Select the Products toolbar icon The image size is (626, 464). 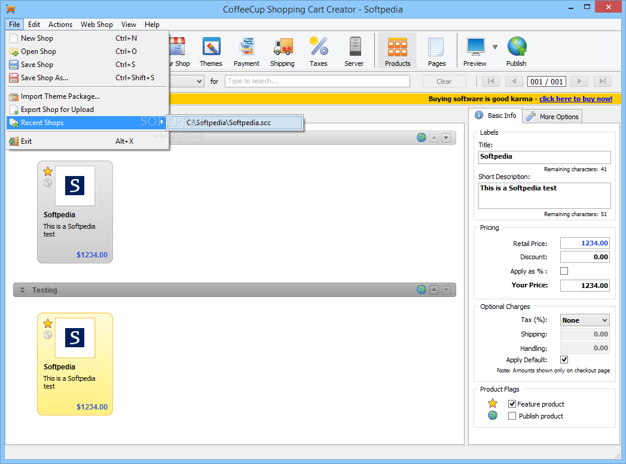(x=397, y=51)
